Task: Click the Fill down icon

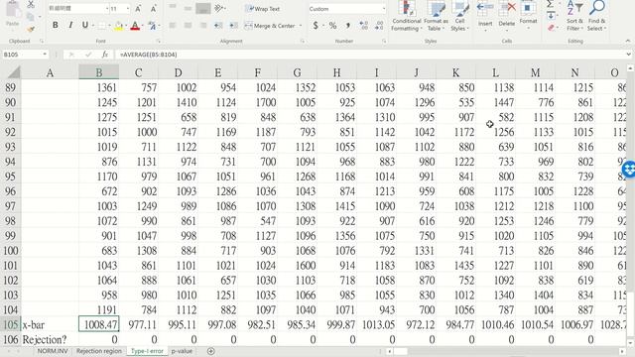Action: coord(551,16)
